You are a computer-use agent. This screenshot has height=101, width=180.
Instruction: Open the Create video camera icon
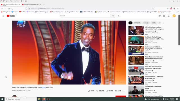(159, 16)
